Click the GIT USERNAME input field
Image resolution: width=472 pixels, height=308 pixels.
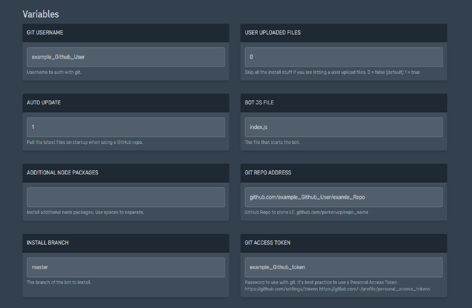coord(125,57)
